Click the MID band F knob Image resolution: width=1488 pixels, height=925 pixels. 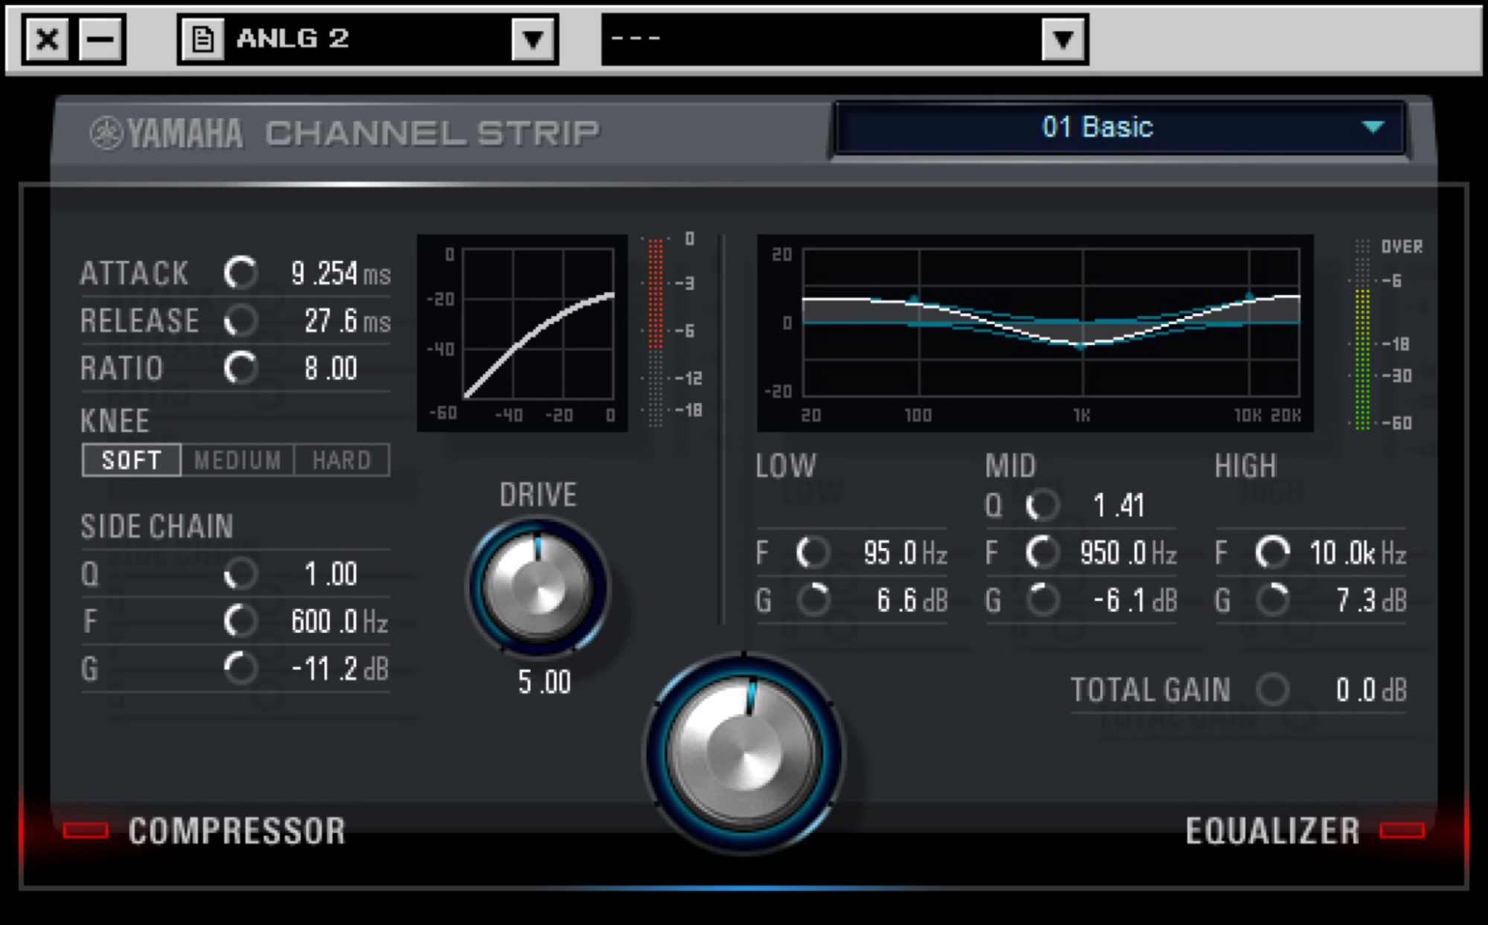pos(1042,552)
